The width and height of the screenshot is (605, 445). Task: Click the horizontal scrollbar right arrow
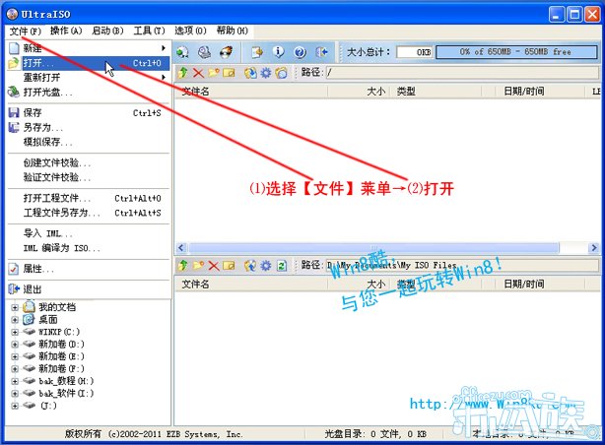[593, 247]
